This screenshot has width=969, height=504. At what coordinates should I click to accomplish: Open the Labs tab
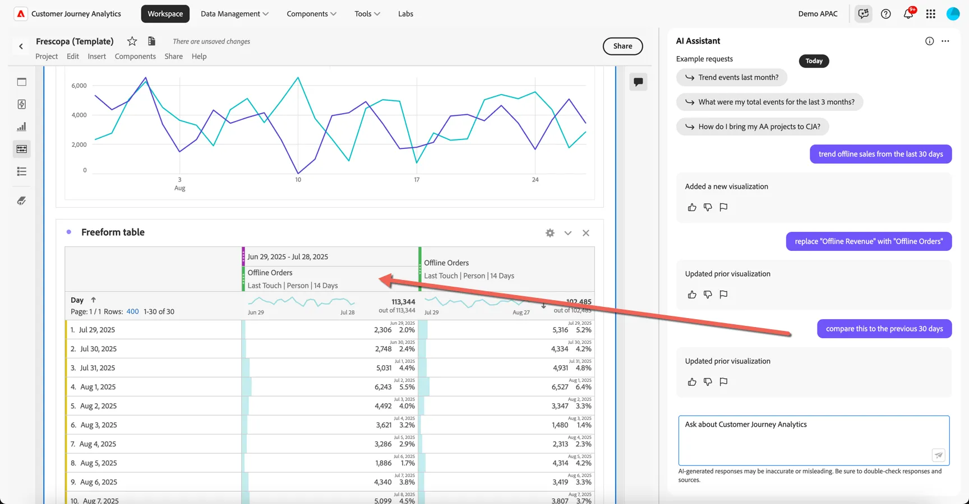(x=405, y=13)
